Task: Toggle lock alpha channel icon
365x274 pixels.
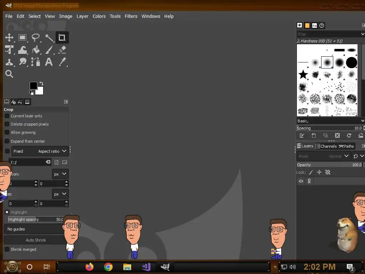Action: (x=328, y=172)
